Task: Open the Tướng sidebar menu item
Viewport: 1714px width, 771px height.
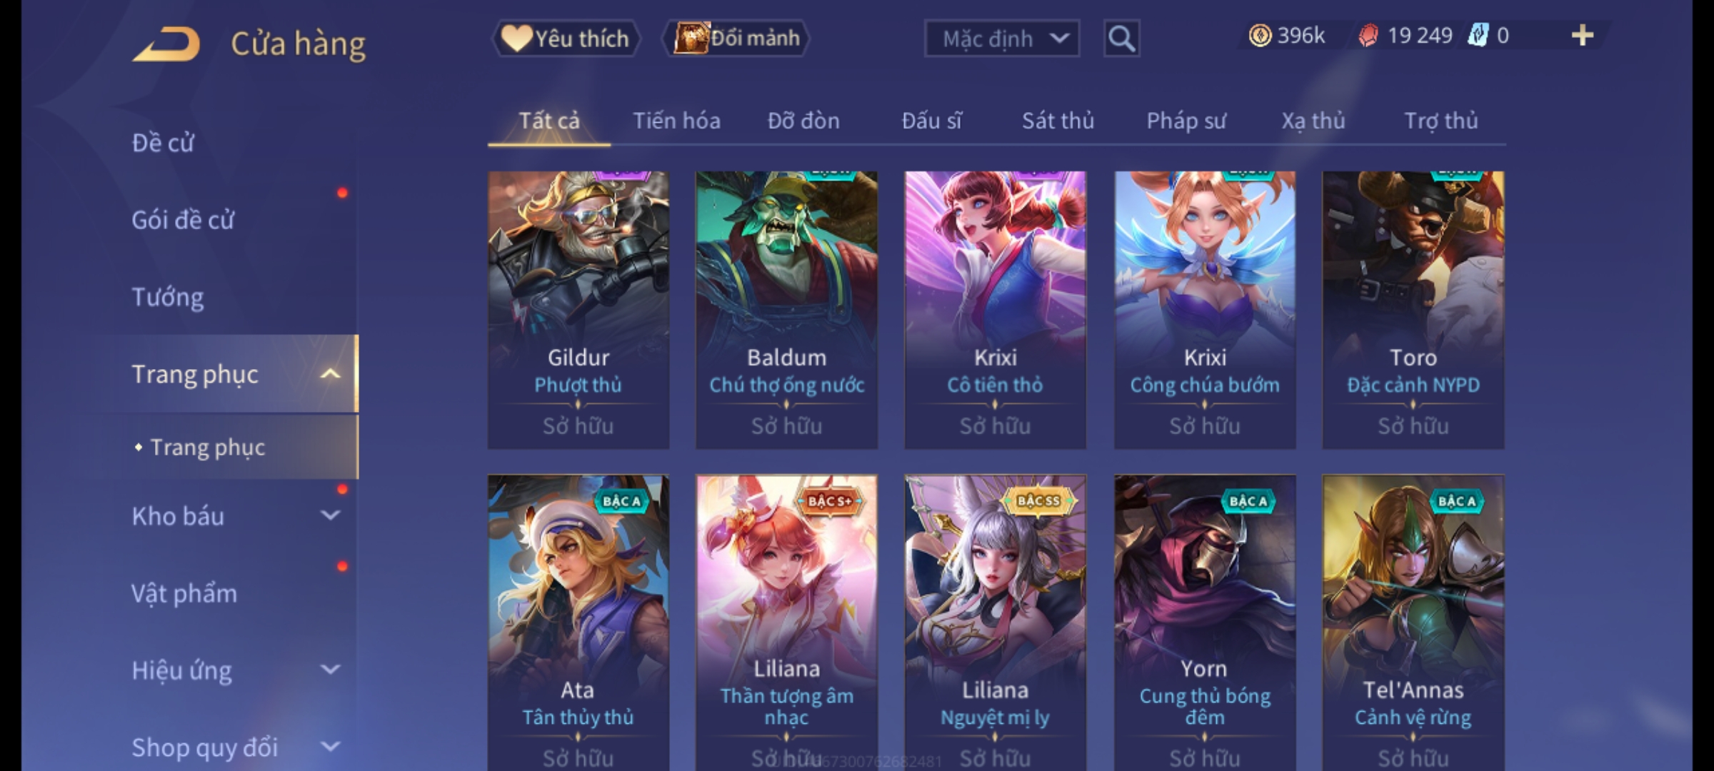Action: [168, 297]
